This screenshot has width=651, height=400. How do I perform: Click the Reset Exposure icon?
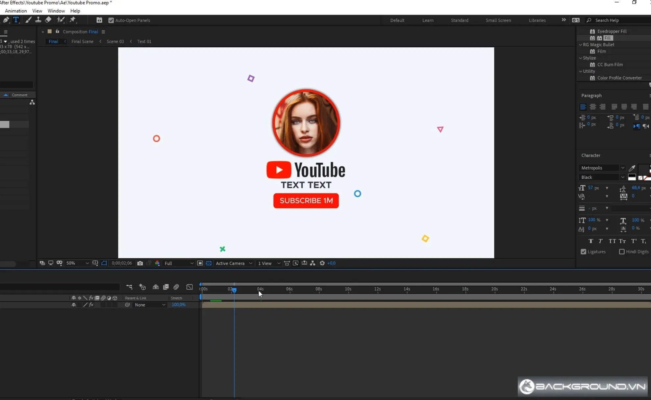click(322, 263)
